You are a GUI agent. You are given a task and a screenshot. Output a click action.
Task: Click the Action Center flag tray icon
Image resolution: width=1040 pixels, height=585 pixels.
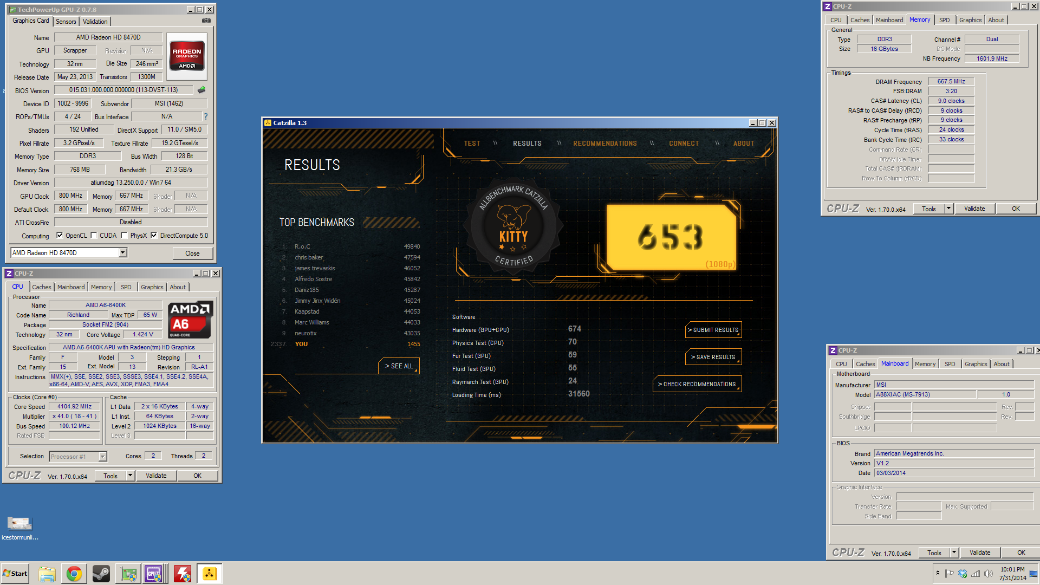[949, 574]
